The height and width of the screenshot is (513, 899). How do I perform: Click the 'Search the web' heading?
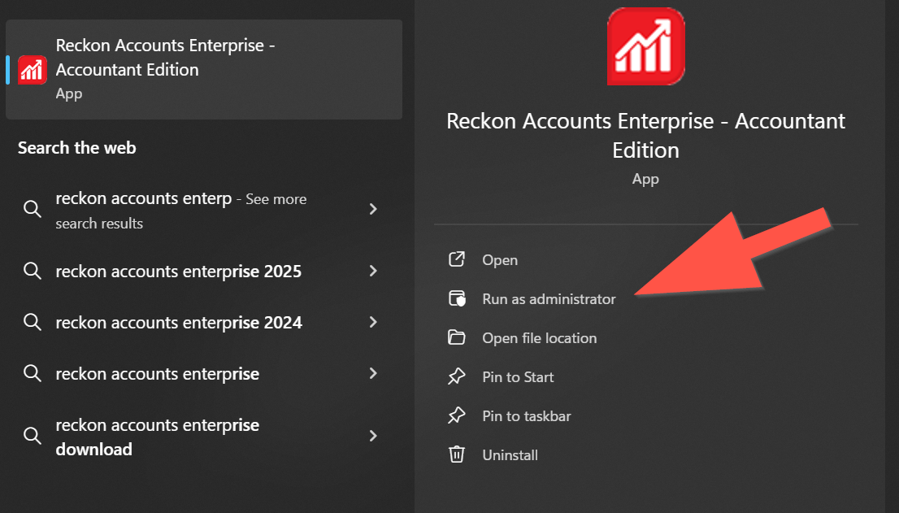click(77, 148)
